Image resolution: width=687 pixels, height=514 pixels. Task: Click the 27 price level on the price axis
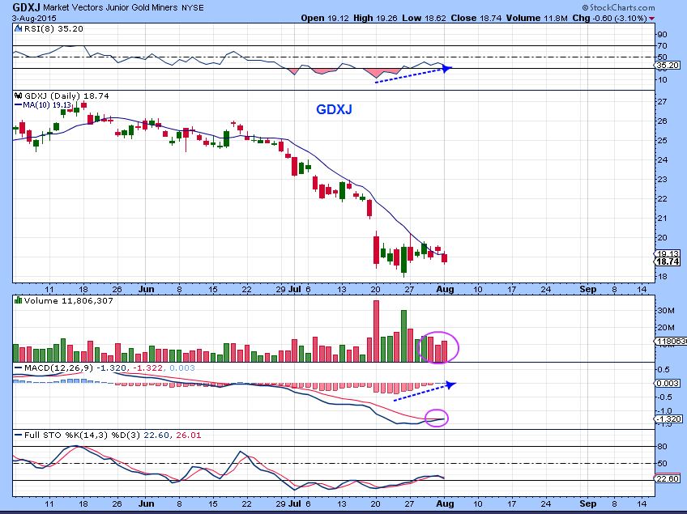(x=663, y=101)
